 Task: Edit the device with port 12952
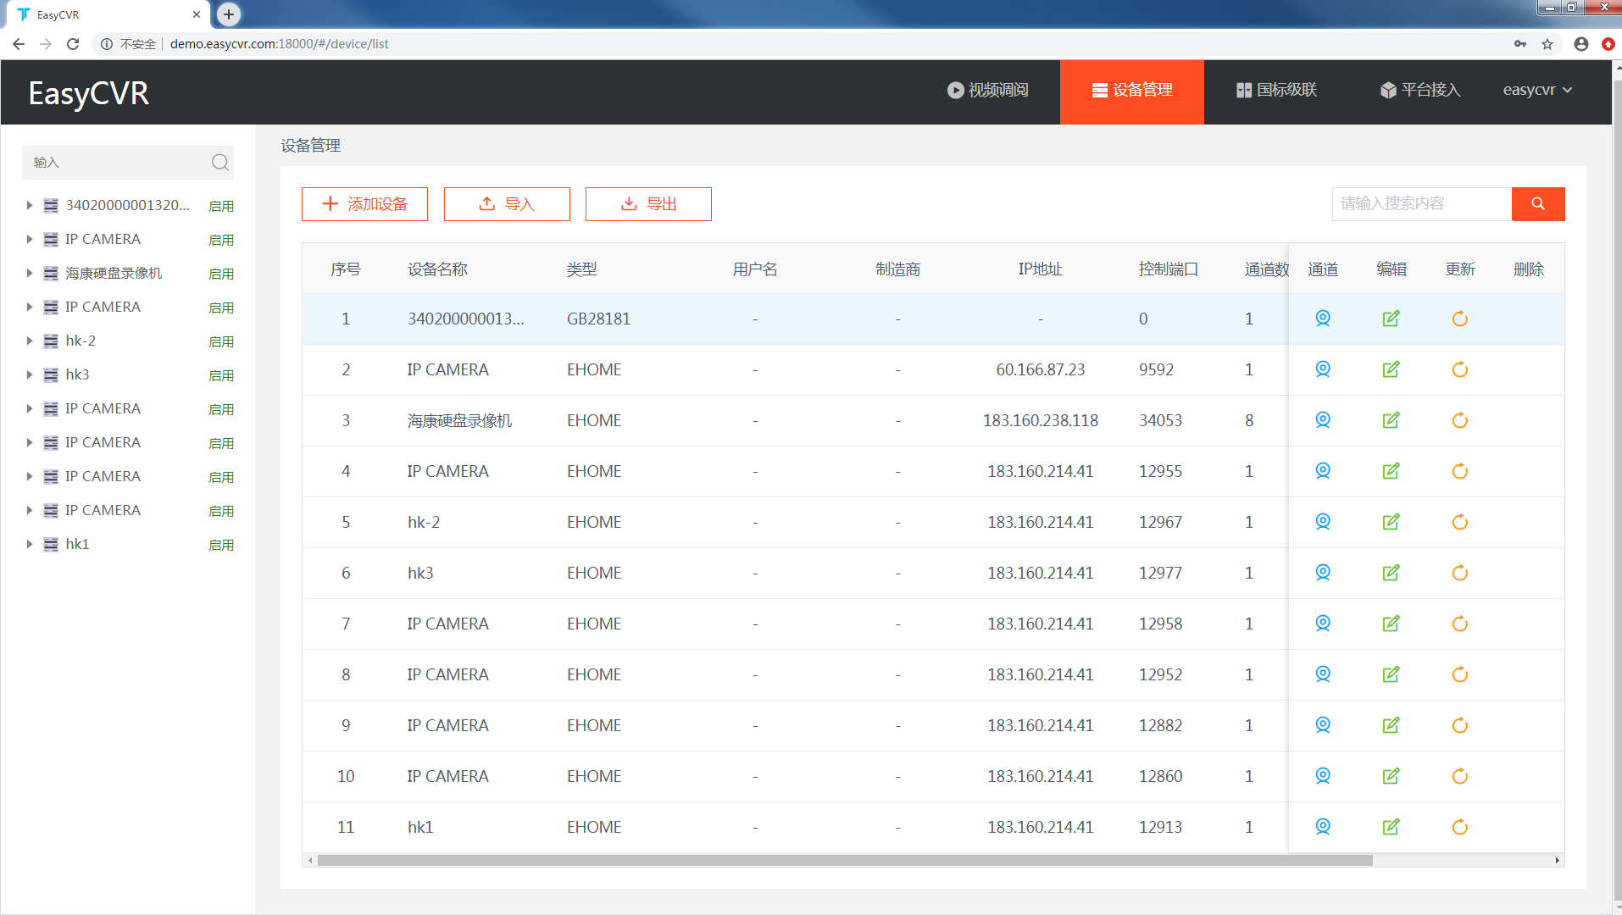[1391, 674]
